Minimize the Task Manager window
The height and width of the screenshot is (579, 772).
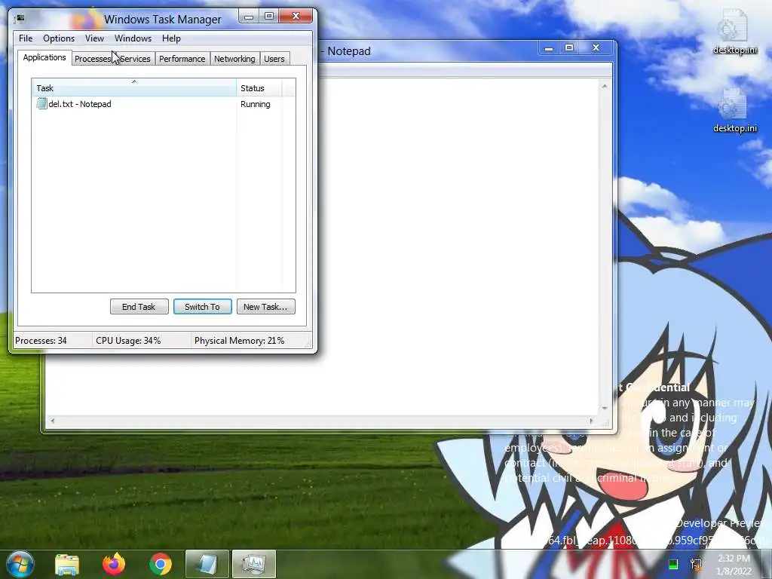pyautogui.click(x=249, y=17)
